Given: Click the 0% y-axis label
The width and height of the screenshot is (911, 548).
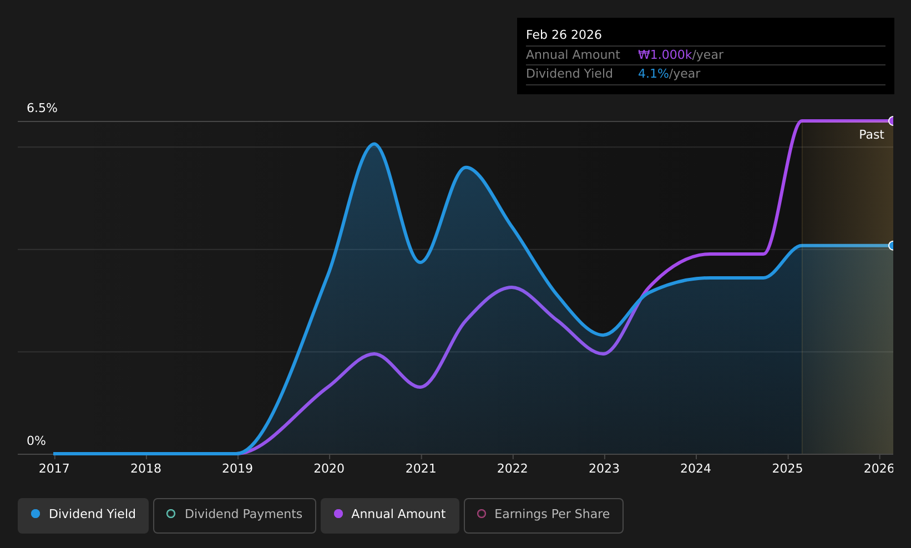Looking at the screenshot, I should pyautogui.click(x=36, y=441).
